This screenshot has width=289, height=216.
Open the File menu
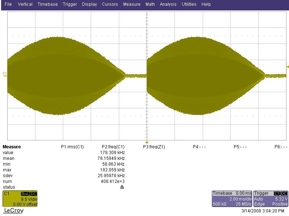point(8,4)
